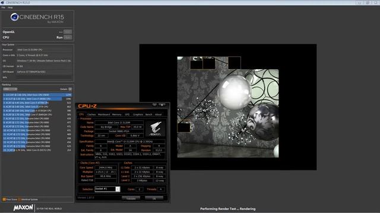Toggle the ranking Details checkbox
The height and width of the screenshot is (213, 380).
70,89
